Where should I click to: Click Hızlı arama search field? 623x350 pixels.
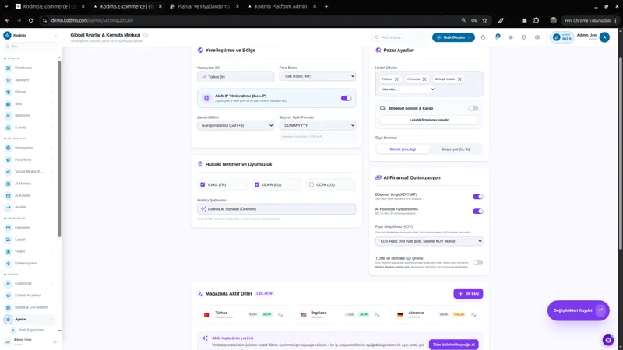(400, 37)
